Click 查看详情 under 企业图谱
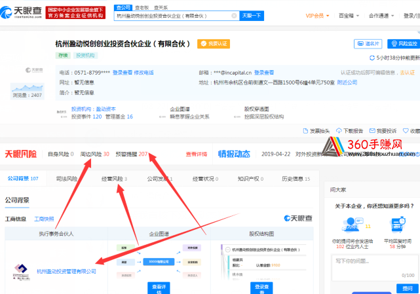420x294 pixels. click(x=159, y=288)
